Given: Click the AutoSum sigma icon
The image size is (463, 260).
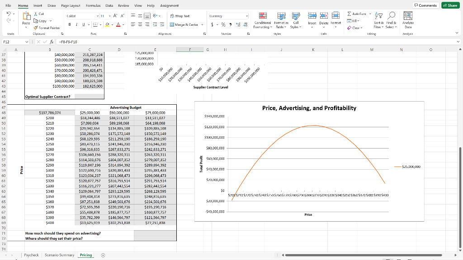Looking at the screenshot, I should coord(350,15).
